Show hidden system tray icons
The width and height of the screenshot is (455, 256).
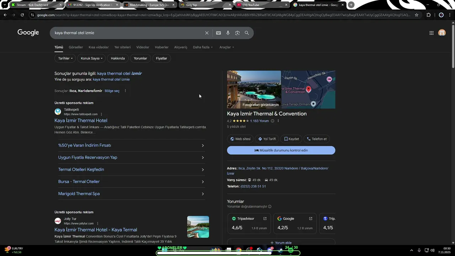[x=412, y=250]
